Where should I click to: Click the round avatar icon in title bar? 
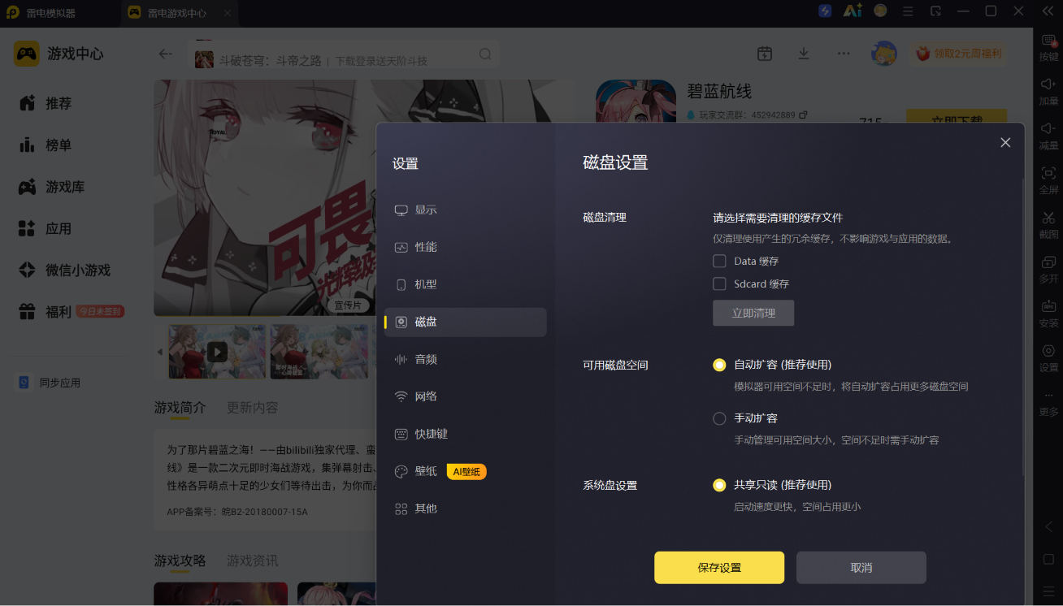(880, 11)
